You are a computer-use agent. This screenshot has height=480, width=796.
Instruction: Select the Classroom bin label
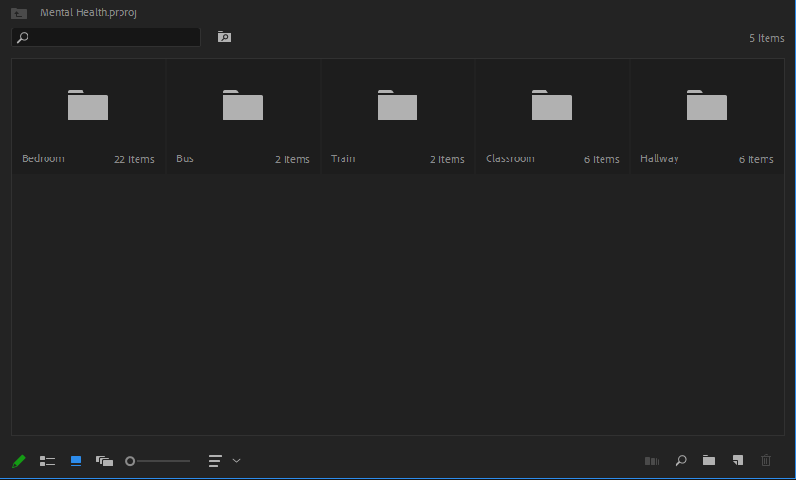point(510,158)
